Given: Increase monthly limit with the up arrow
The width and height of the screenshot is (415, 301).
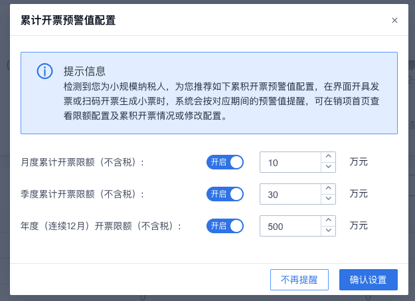Looking at the screenshot, I should pos(329,157).
